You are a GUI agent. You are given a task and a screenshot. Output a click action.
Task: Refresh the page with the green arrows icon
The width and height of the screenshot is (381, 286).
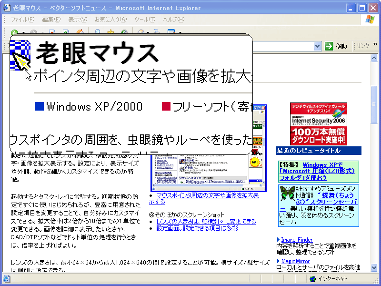pos(66,32)
